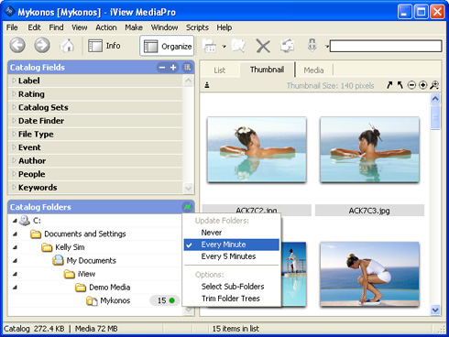Open the Action menu
Screen dimensions: 449x337
(106, 27)
